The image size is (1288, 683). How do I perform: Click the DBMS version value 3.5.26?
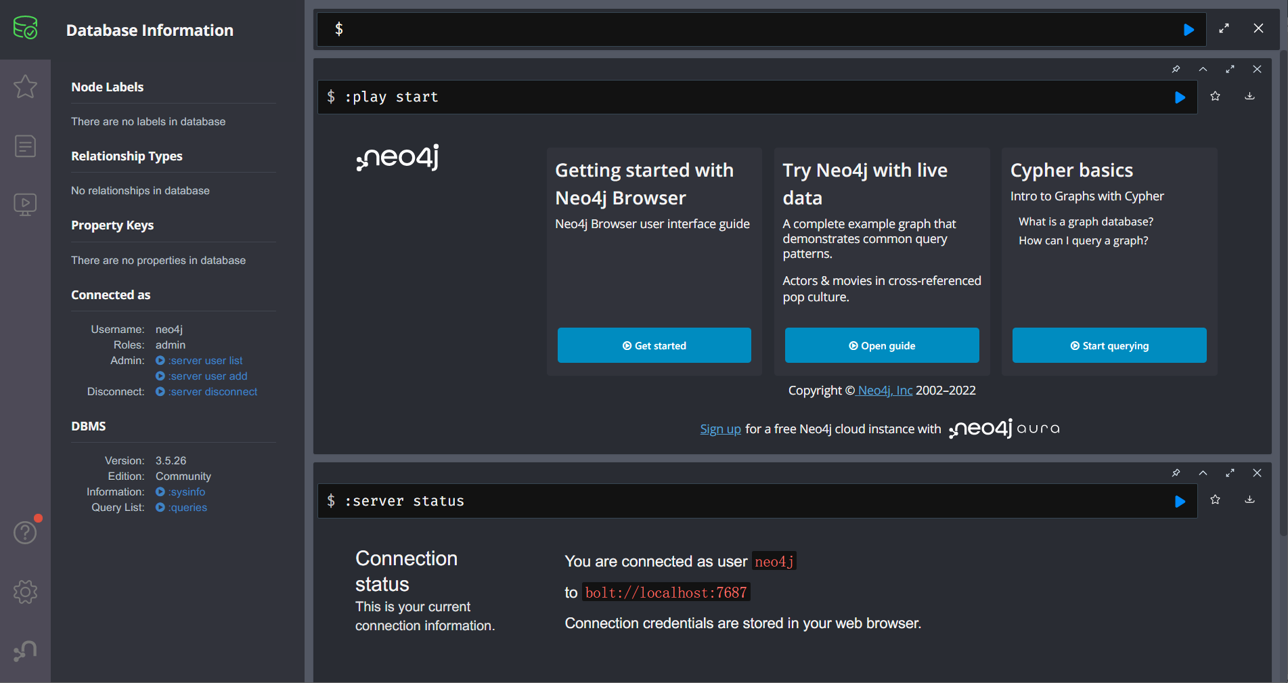tap(171, 461)
